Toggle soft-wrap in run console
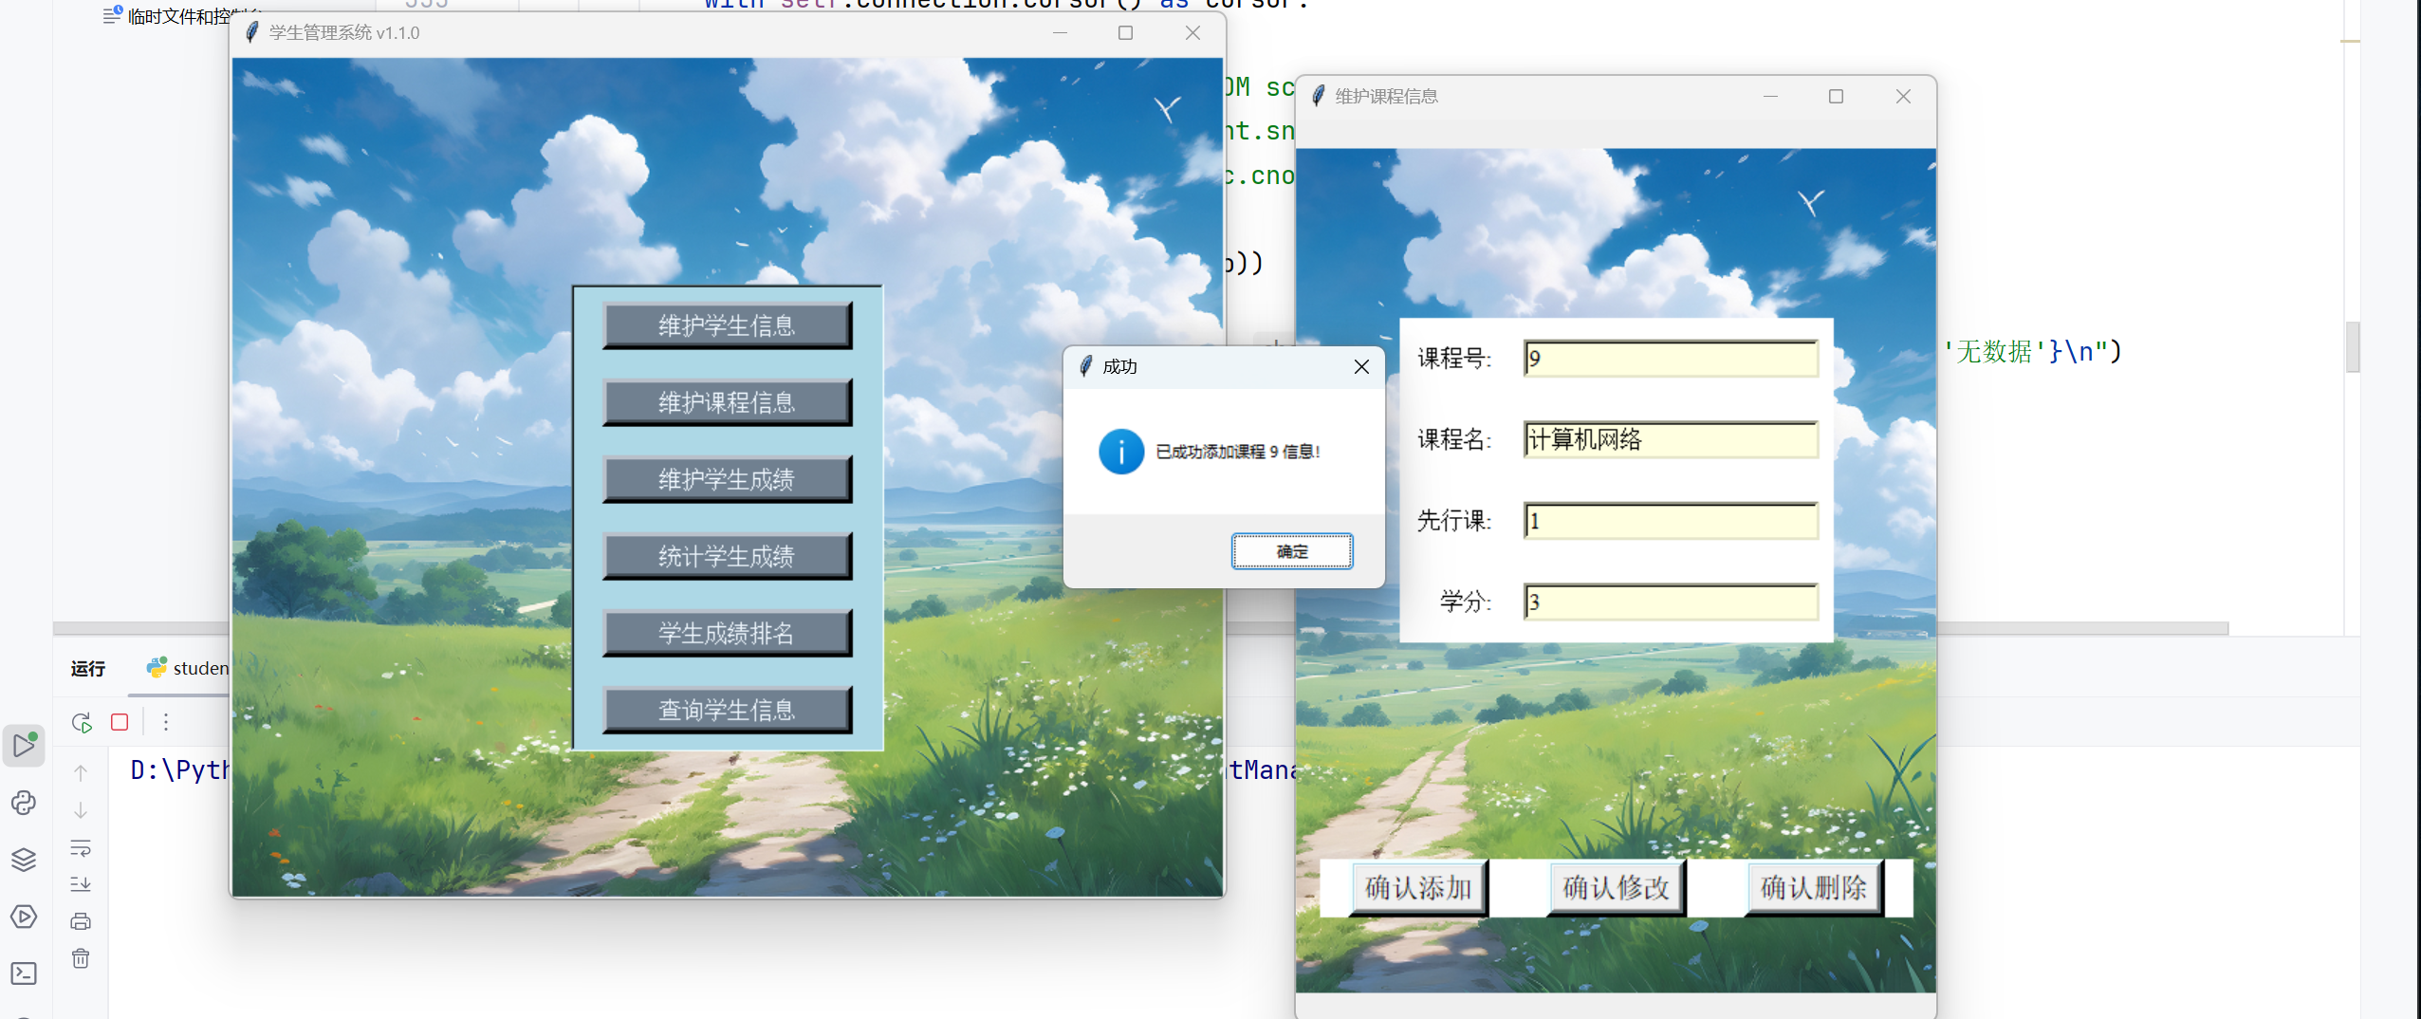 [x=81, y=847]
